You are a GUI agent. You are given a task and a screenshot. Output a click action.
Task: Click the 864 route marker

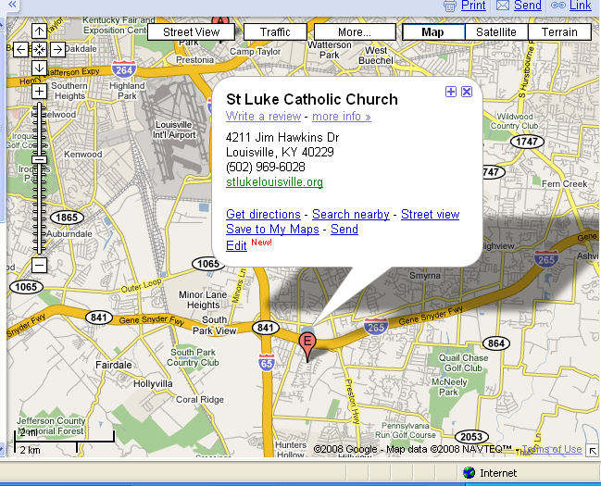(x=496, y=343)
